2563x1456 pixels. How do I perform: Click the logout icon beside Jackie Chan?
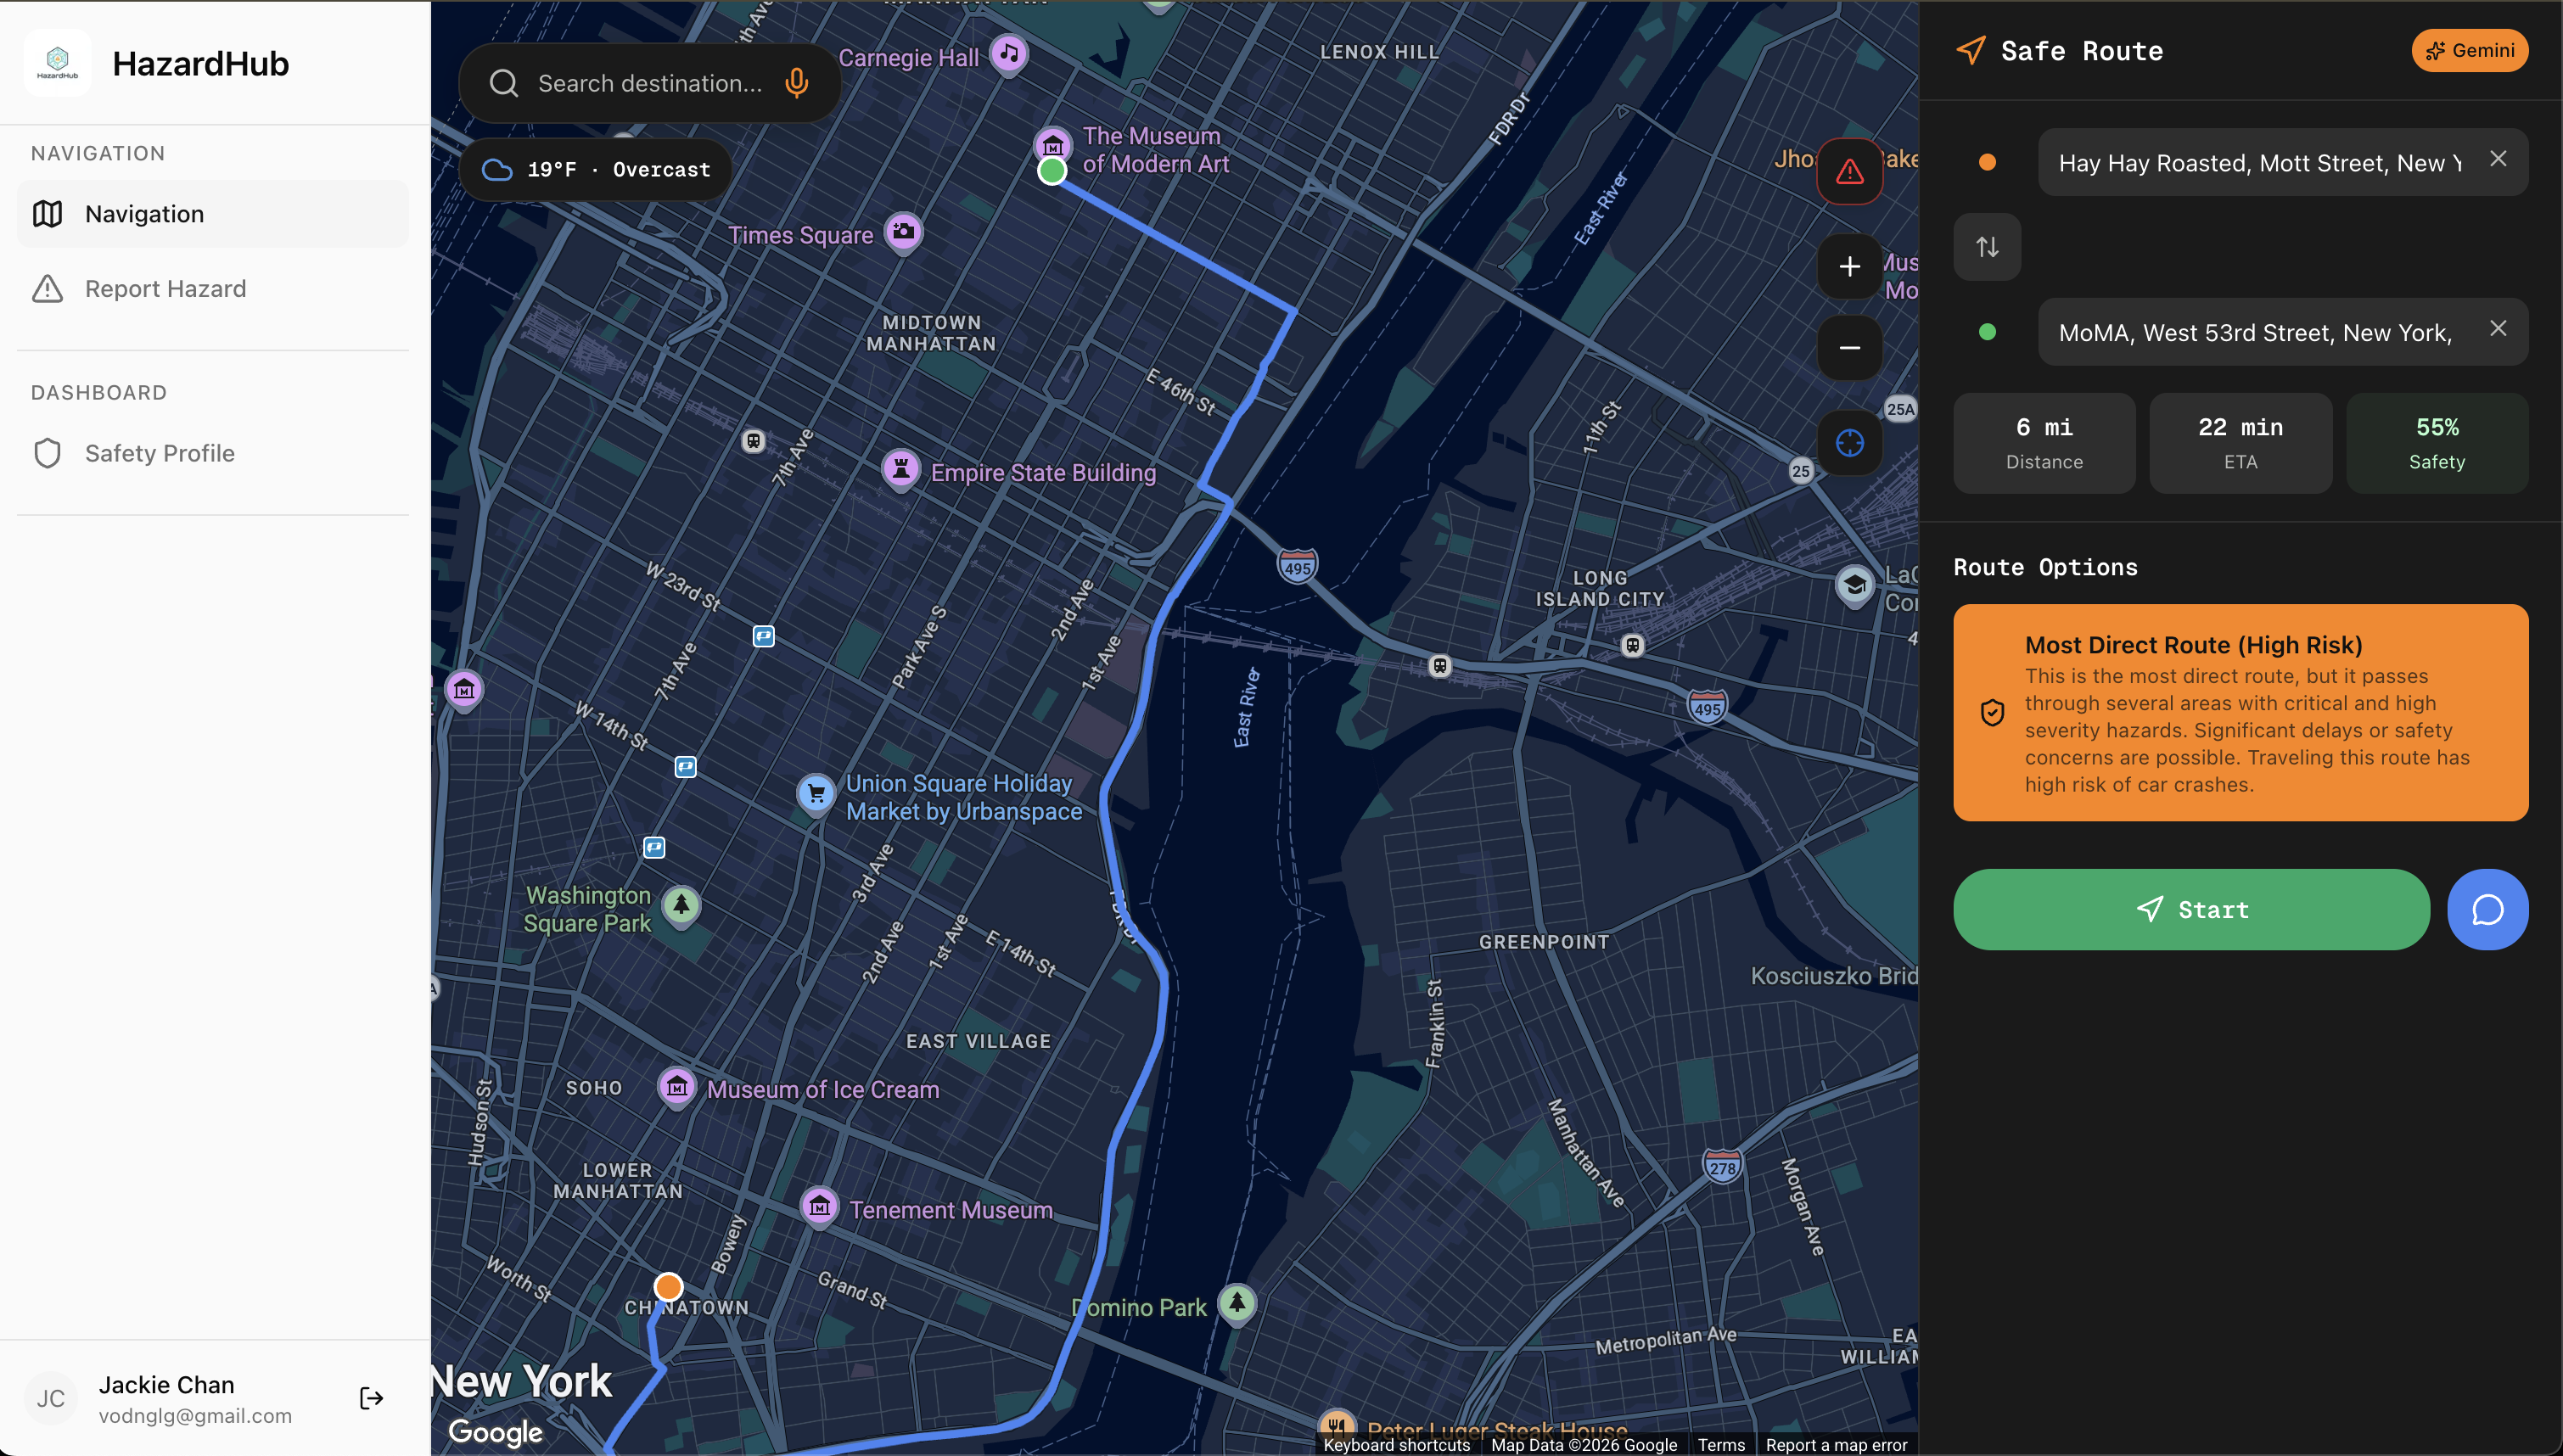[371, 1397]
